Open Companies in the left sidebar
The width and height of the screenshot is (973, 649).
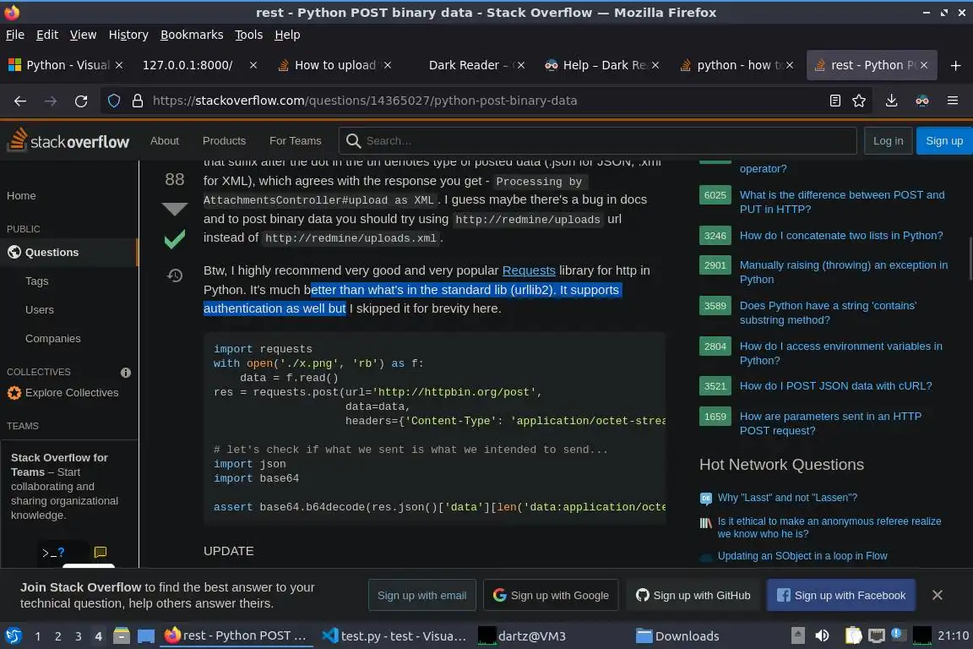point(52,339)
